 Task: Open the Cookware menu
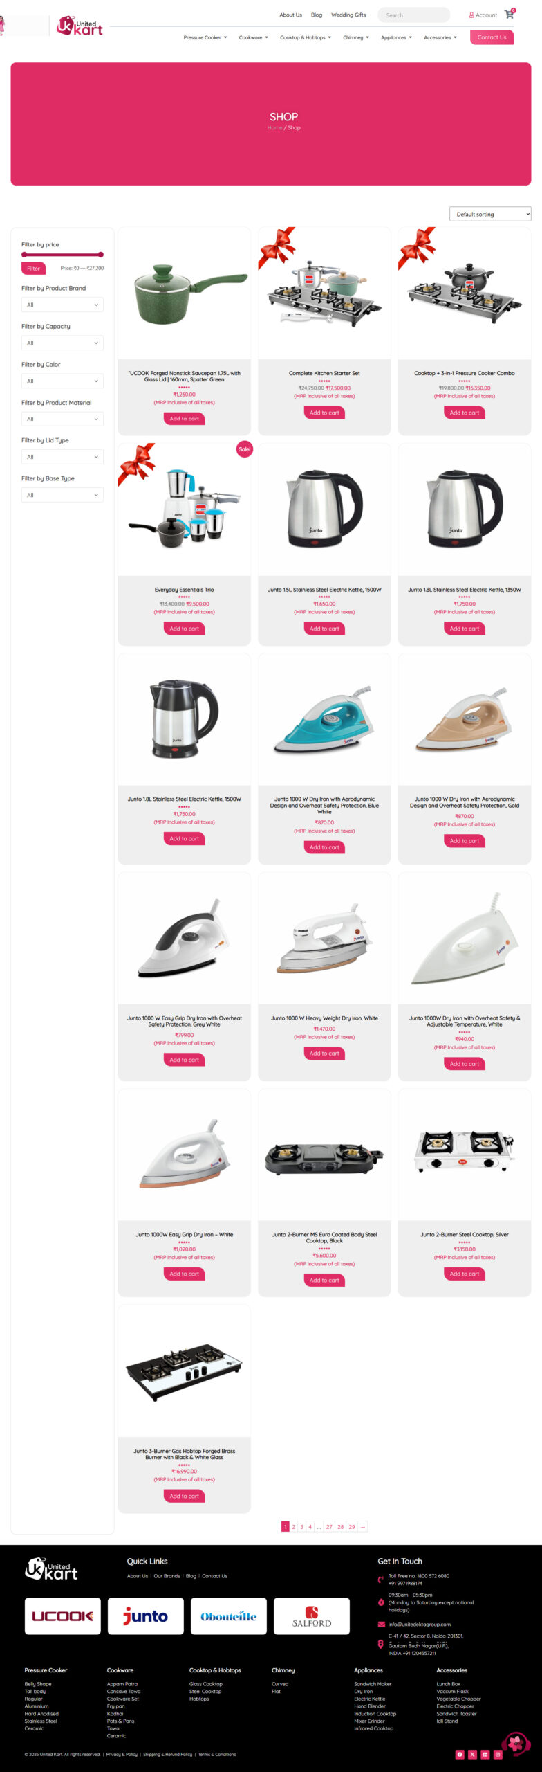tap(253, 37)
